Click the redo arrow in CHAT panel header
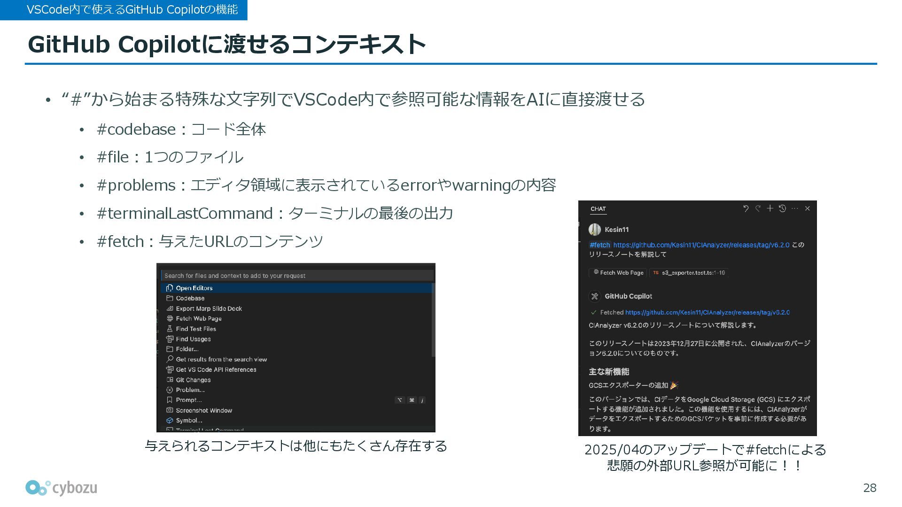The height and width of the screenshot is (507, 902). pos(758,208)
